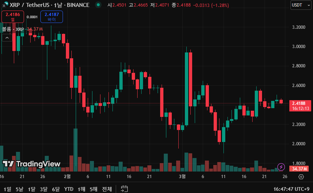The width and height of the screenshot is (313, 193).
Task: Click the 3.0000 price axis label
Action: click(299, 47)
